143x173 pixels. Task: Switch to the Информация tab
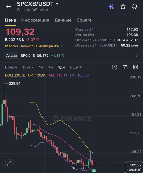(x=35, y=20)
